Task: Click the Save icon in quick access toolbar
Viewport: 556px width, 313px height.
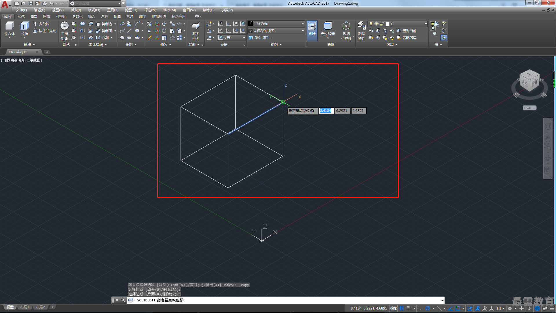Action: coord(31,3)
